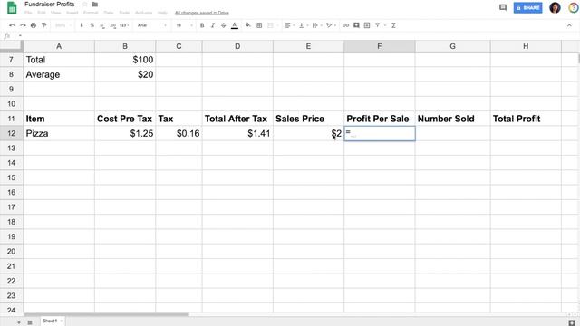Open the Edit menu
This screenshot has height=326, width=580.
(42, 13)
